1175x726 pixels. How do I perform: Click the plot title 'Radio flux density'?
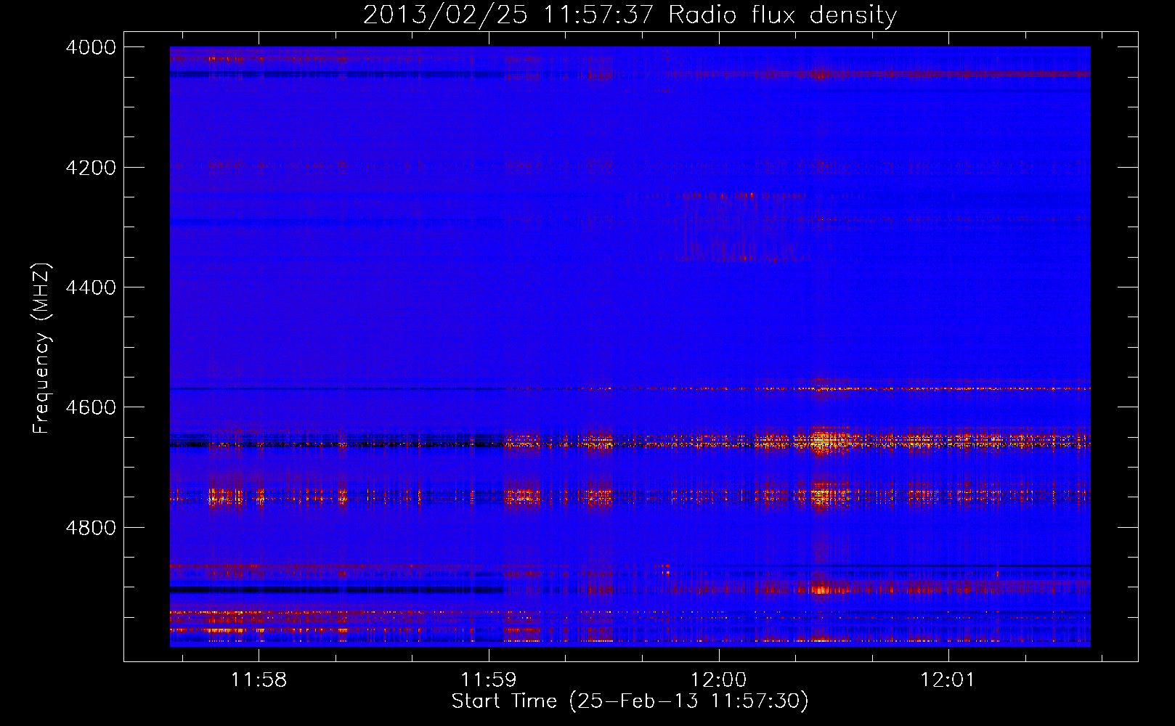coord(782,15)
